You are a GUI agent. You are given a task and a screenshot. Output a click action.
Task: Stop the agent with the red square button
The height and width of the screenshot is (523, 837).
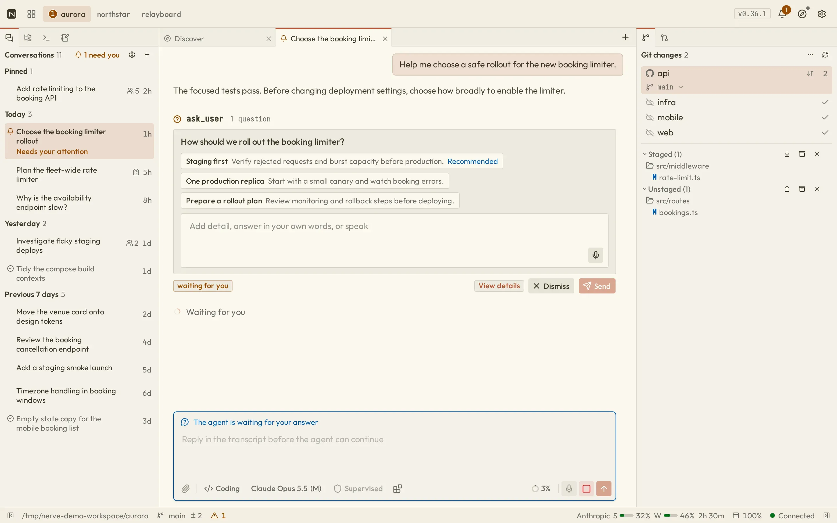click(586, 488)
